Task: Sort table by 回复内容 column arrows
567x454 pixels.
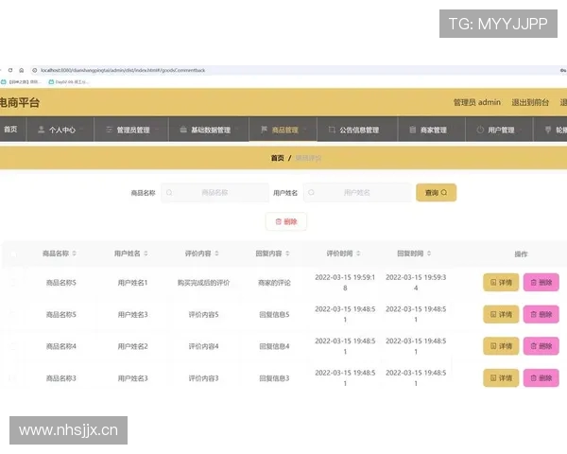Action: (287, 253)
